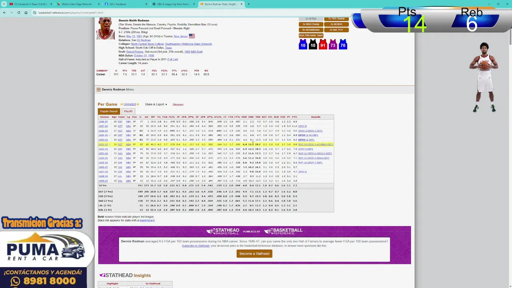The width and height of the screenshot is (512, 288).
Task: Click the 8x All-Defensive badge
Action: (x=311, y=30)
